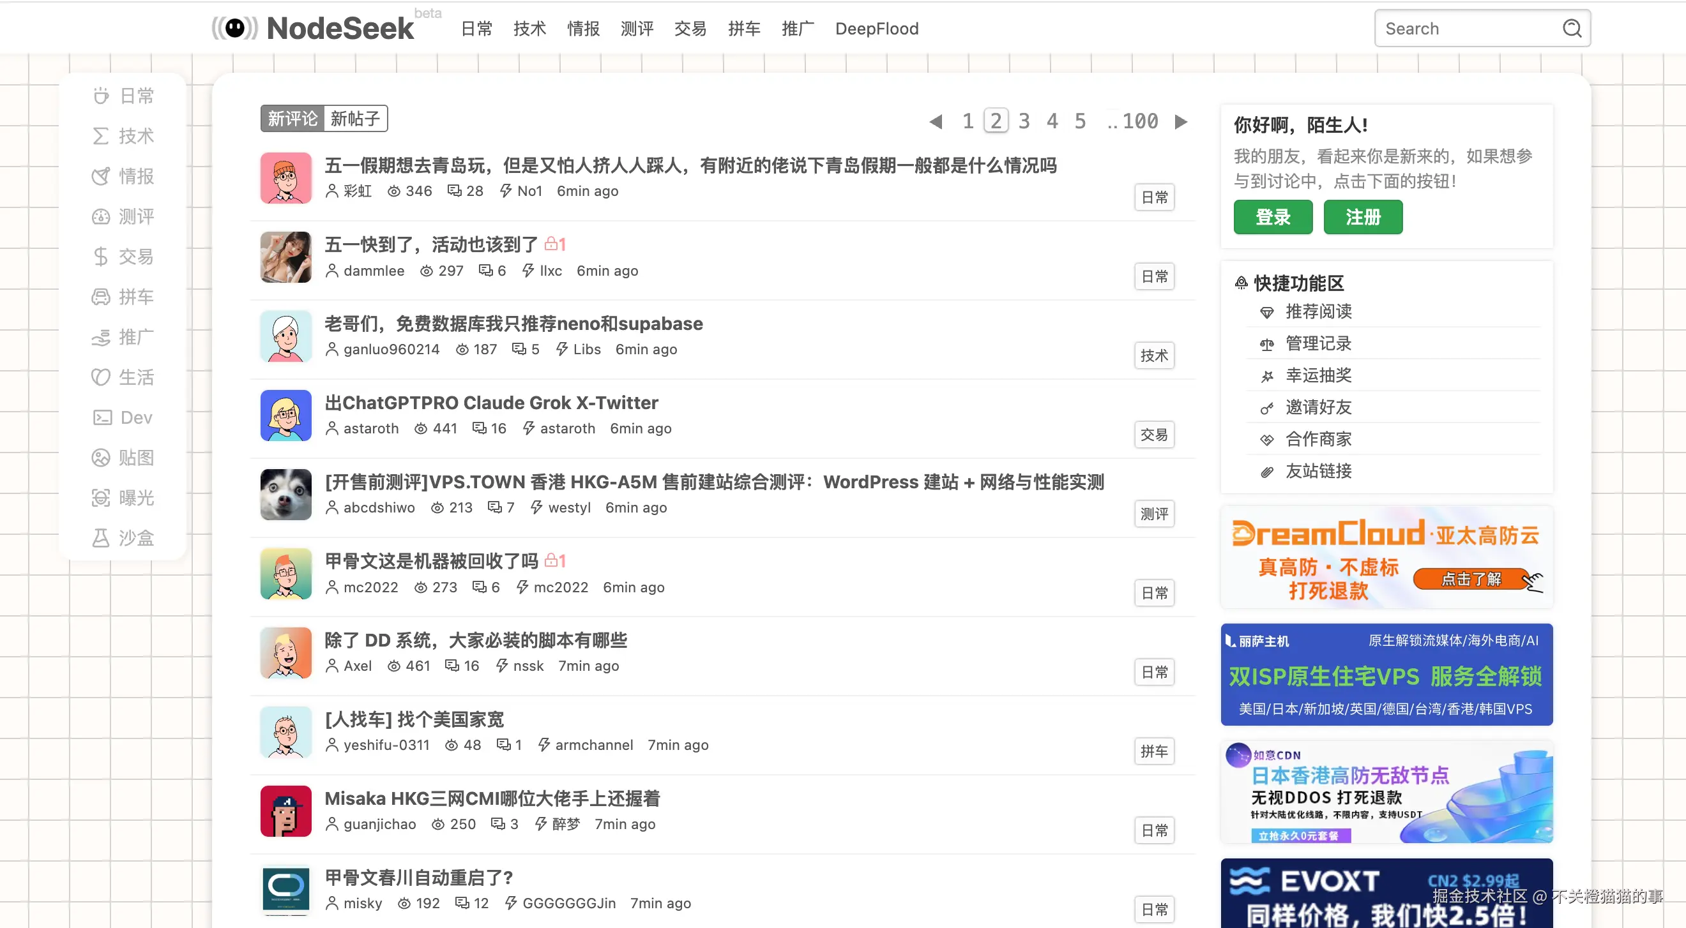Click 拼车 tag on 美国家宽 post
Screen dimensions: 1686x928
point(1154,751)
